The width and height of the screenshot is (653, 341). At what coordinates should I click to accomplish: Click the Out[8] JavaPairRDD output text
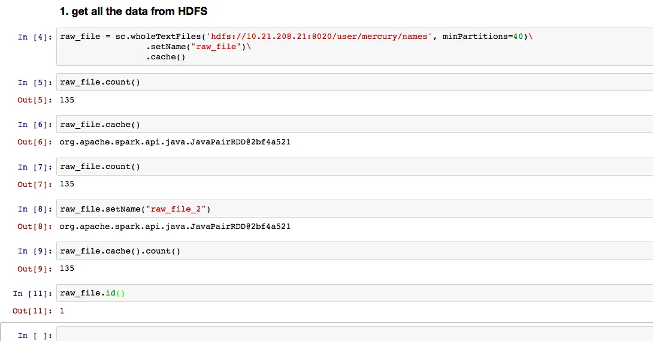(x=175, y=227)
